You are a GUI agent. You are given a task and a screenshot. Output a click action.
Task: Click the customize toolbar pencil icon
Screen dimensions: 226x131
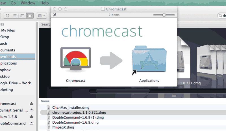55,15
